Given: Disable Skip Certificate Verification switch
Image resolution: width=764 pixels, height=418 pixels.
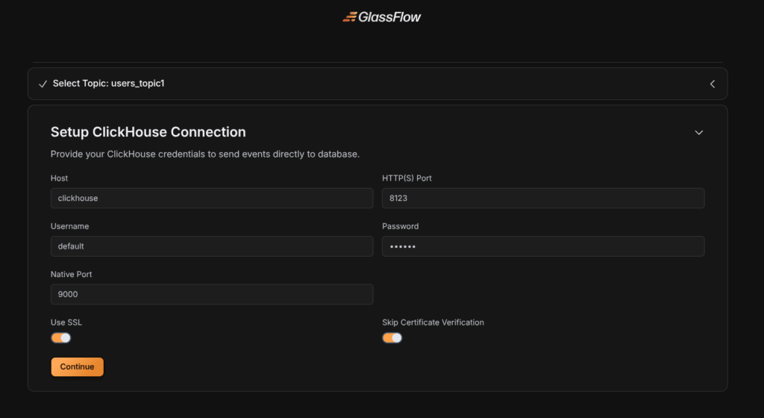Looking at the screenshot, I should click(x=392, y=337).
